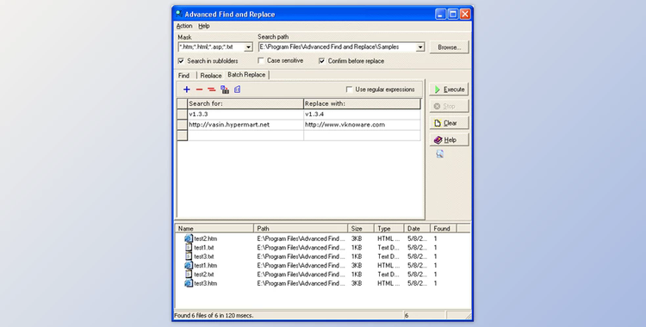Viewport: 646px width, 327px height.
Task: Click the magnifier document icon below Help
Action: pyautogui.click(x=440, y=154)
